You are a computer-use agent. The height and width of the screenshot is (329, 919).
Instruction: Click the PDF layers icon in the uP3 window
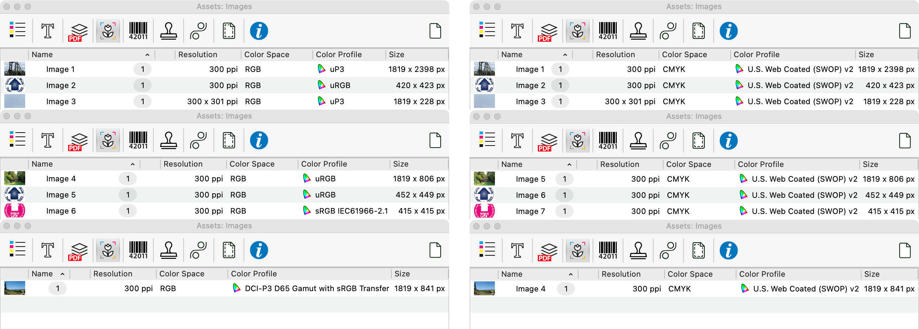[x=78, y=32]
